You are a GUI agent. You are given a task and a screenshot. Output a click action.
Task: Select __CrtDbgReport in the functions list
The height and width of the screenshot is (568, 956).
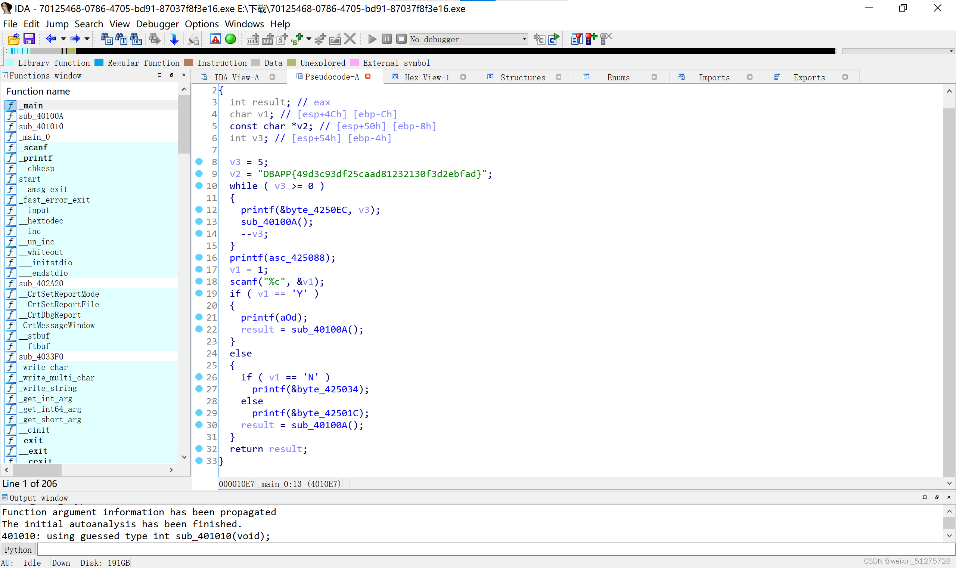coord(91,315)
